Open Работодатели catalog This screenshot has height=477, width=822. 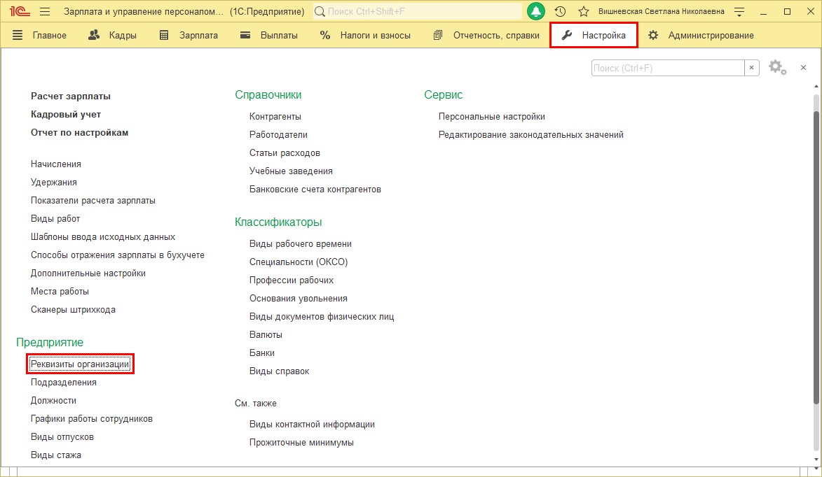278,135
